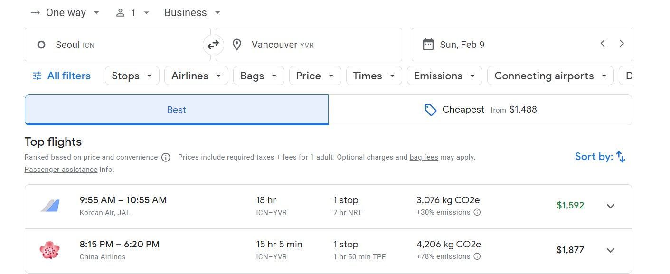This screenshot has height=274, width=670.
Task: Click the Sort by arrows icon
Action: click(621, 157)
